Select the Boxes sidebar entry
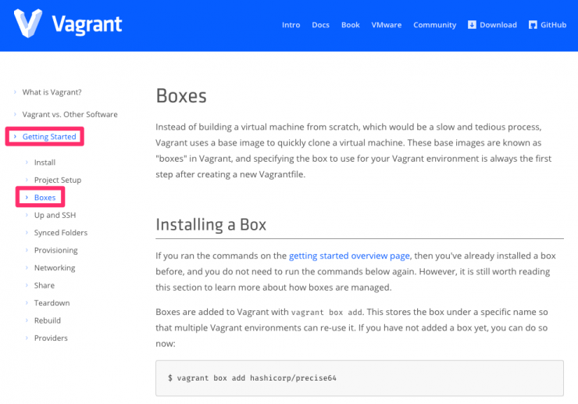 point(45,198)
